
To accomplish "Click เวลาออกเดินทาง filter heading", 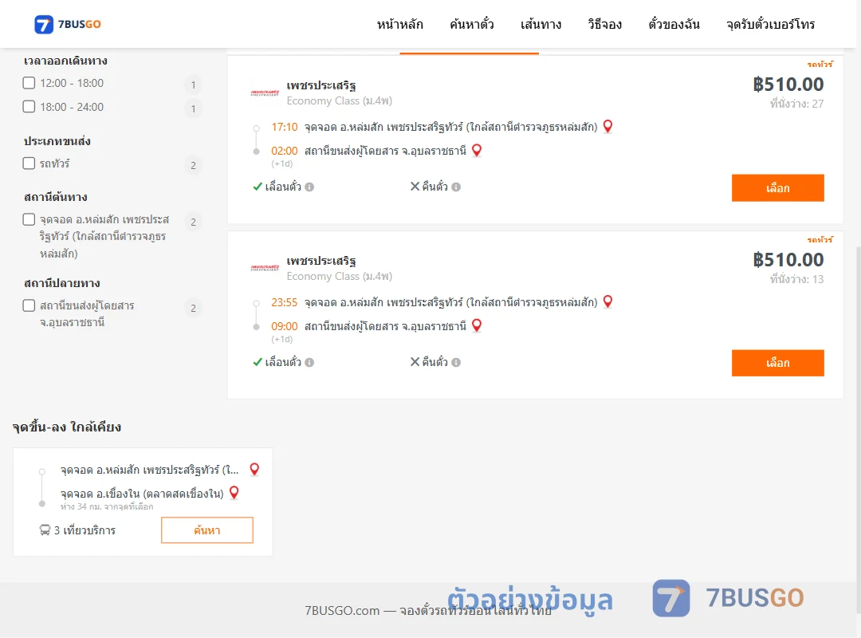I will [65, 61].
